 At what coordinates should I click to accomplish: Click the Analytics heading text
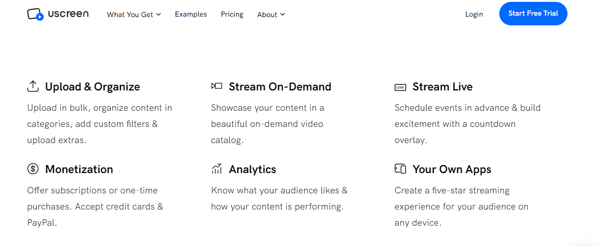pyautogui.click(x=252, y=169)
